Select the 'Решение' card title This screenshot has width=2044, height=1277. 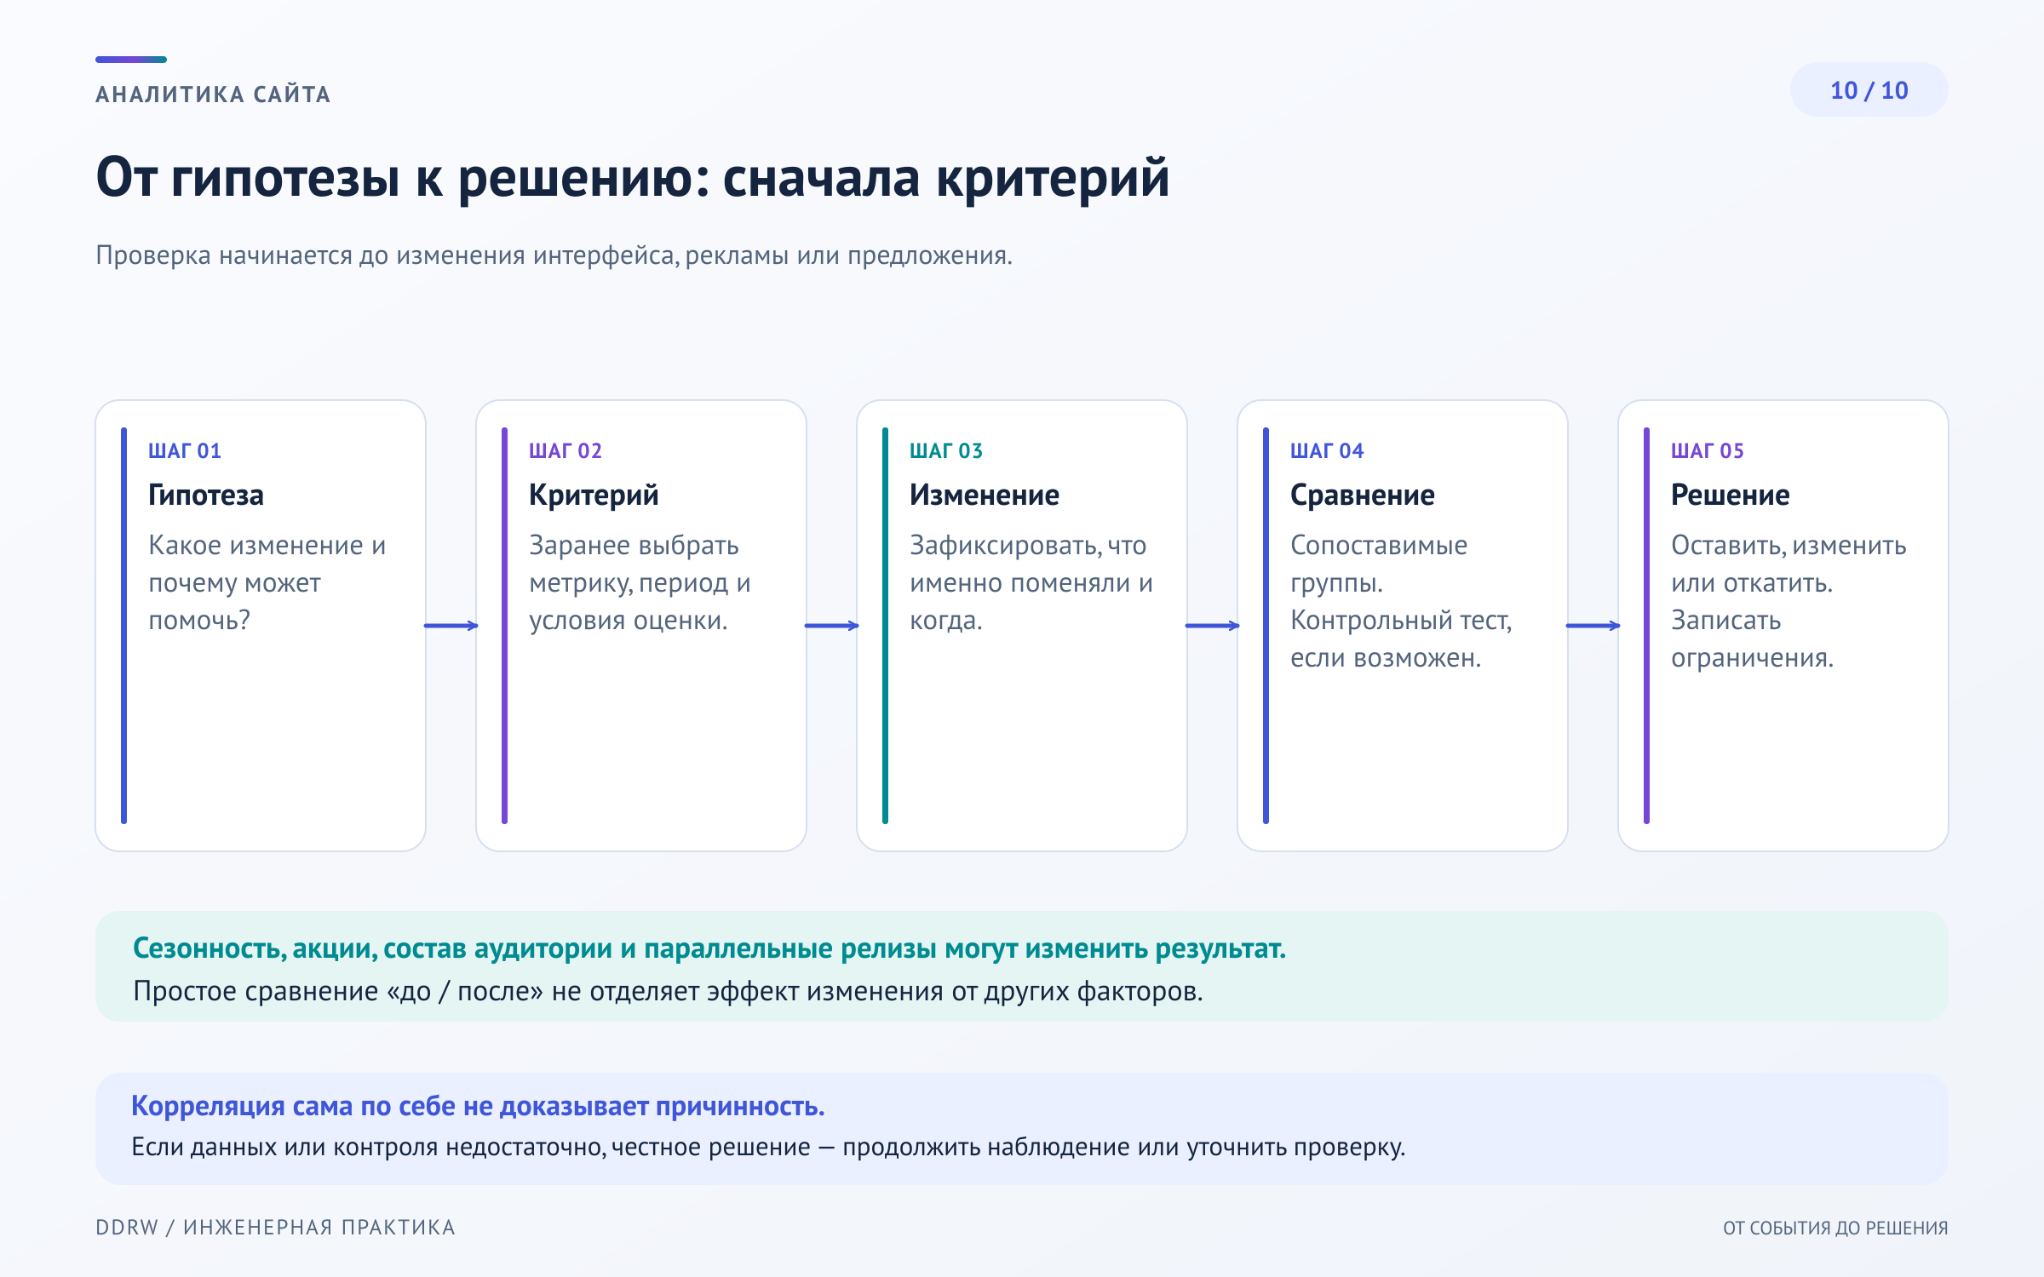(x=1731, y=495)
